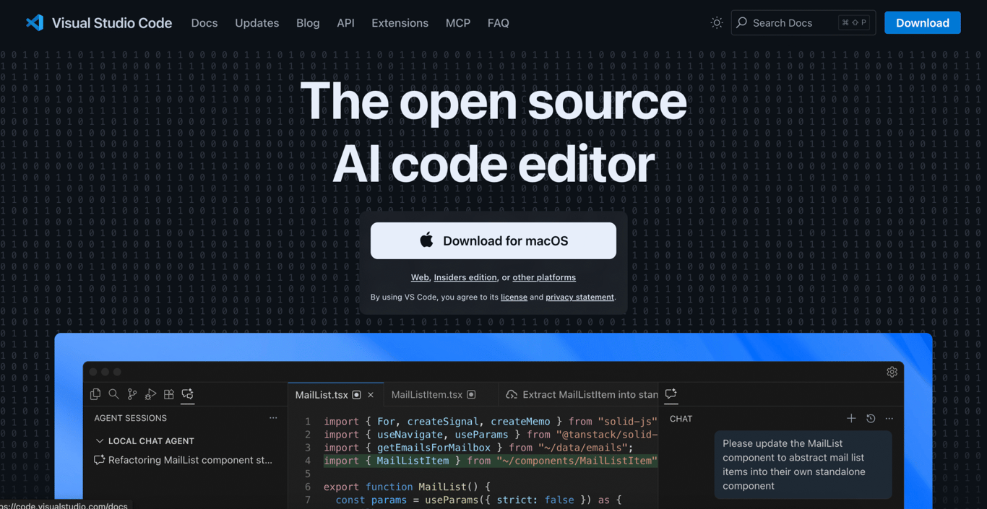The image size is (987, 509).
Task: Open Agent Sessions more actions menu
Action: [x=273, y=417]
